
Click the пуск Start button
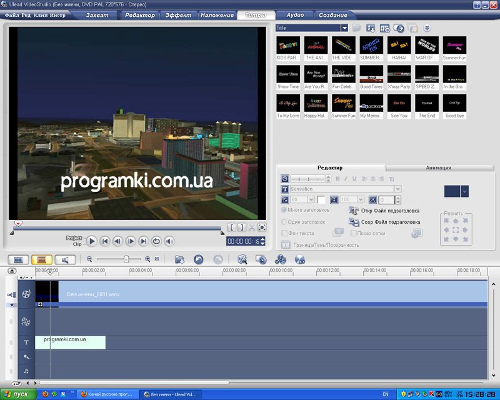pyautogui.click(x=18, y=394)
